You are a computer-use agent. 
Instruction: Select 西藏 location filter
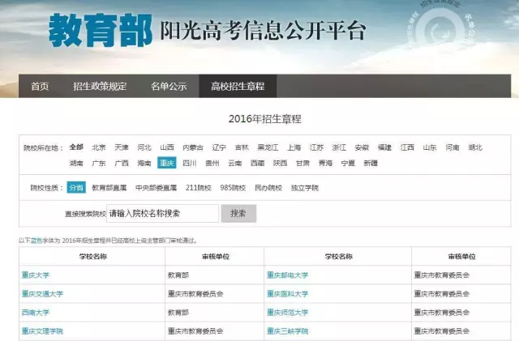pyautogui.click(x=258, y=163)
